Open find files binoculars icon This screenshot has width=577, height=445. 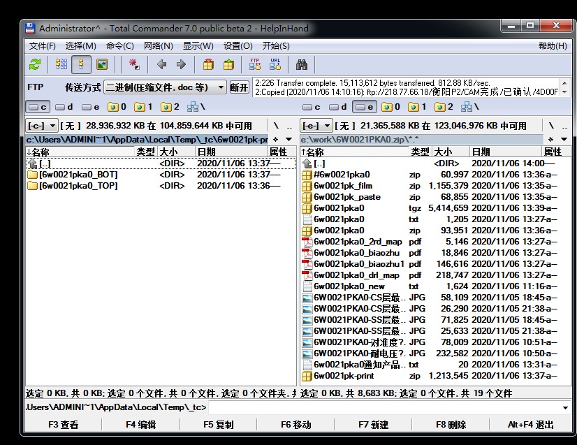click(302, 65)
